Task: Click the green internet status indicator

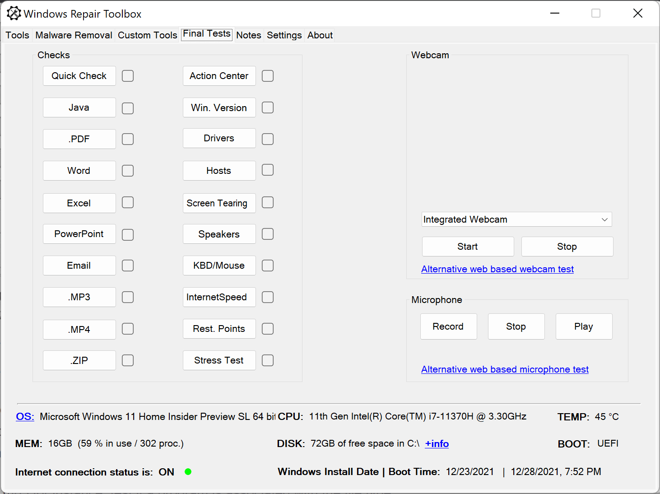Action: click(x=188, y=471)
